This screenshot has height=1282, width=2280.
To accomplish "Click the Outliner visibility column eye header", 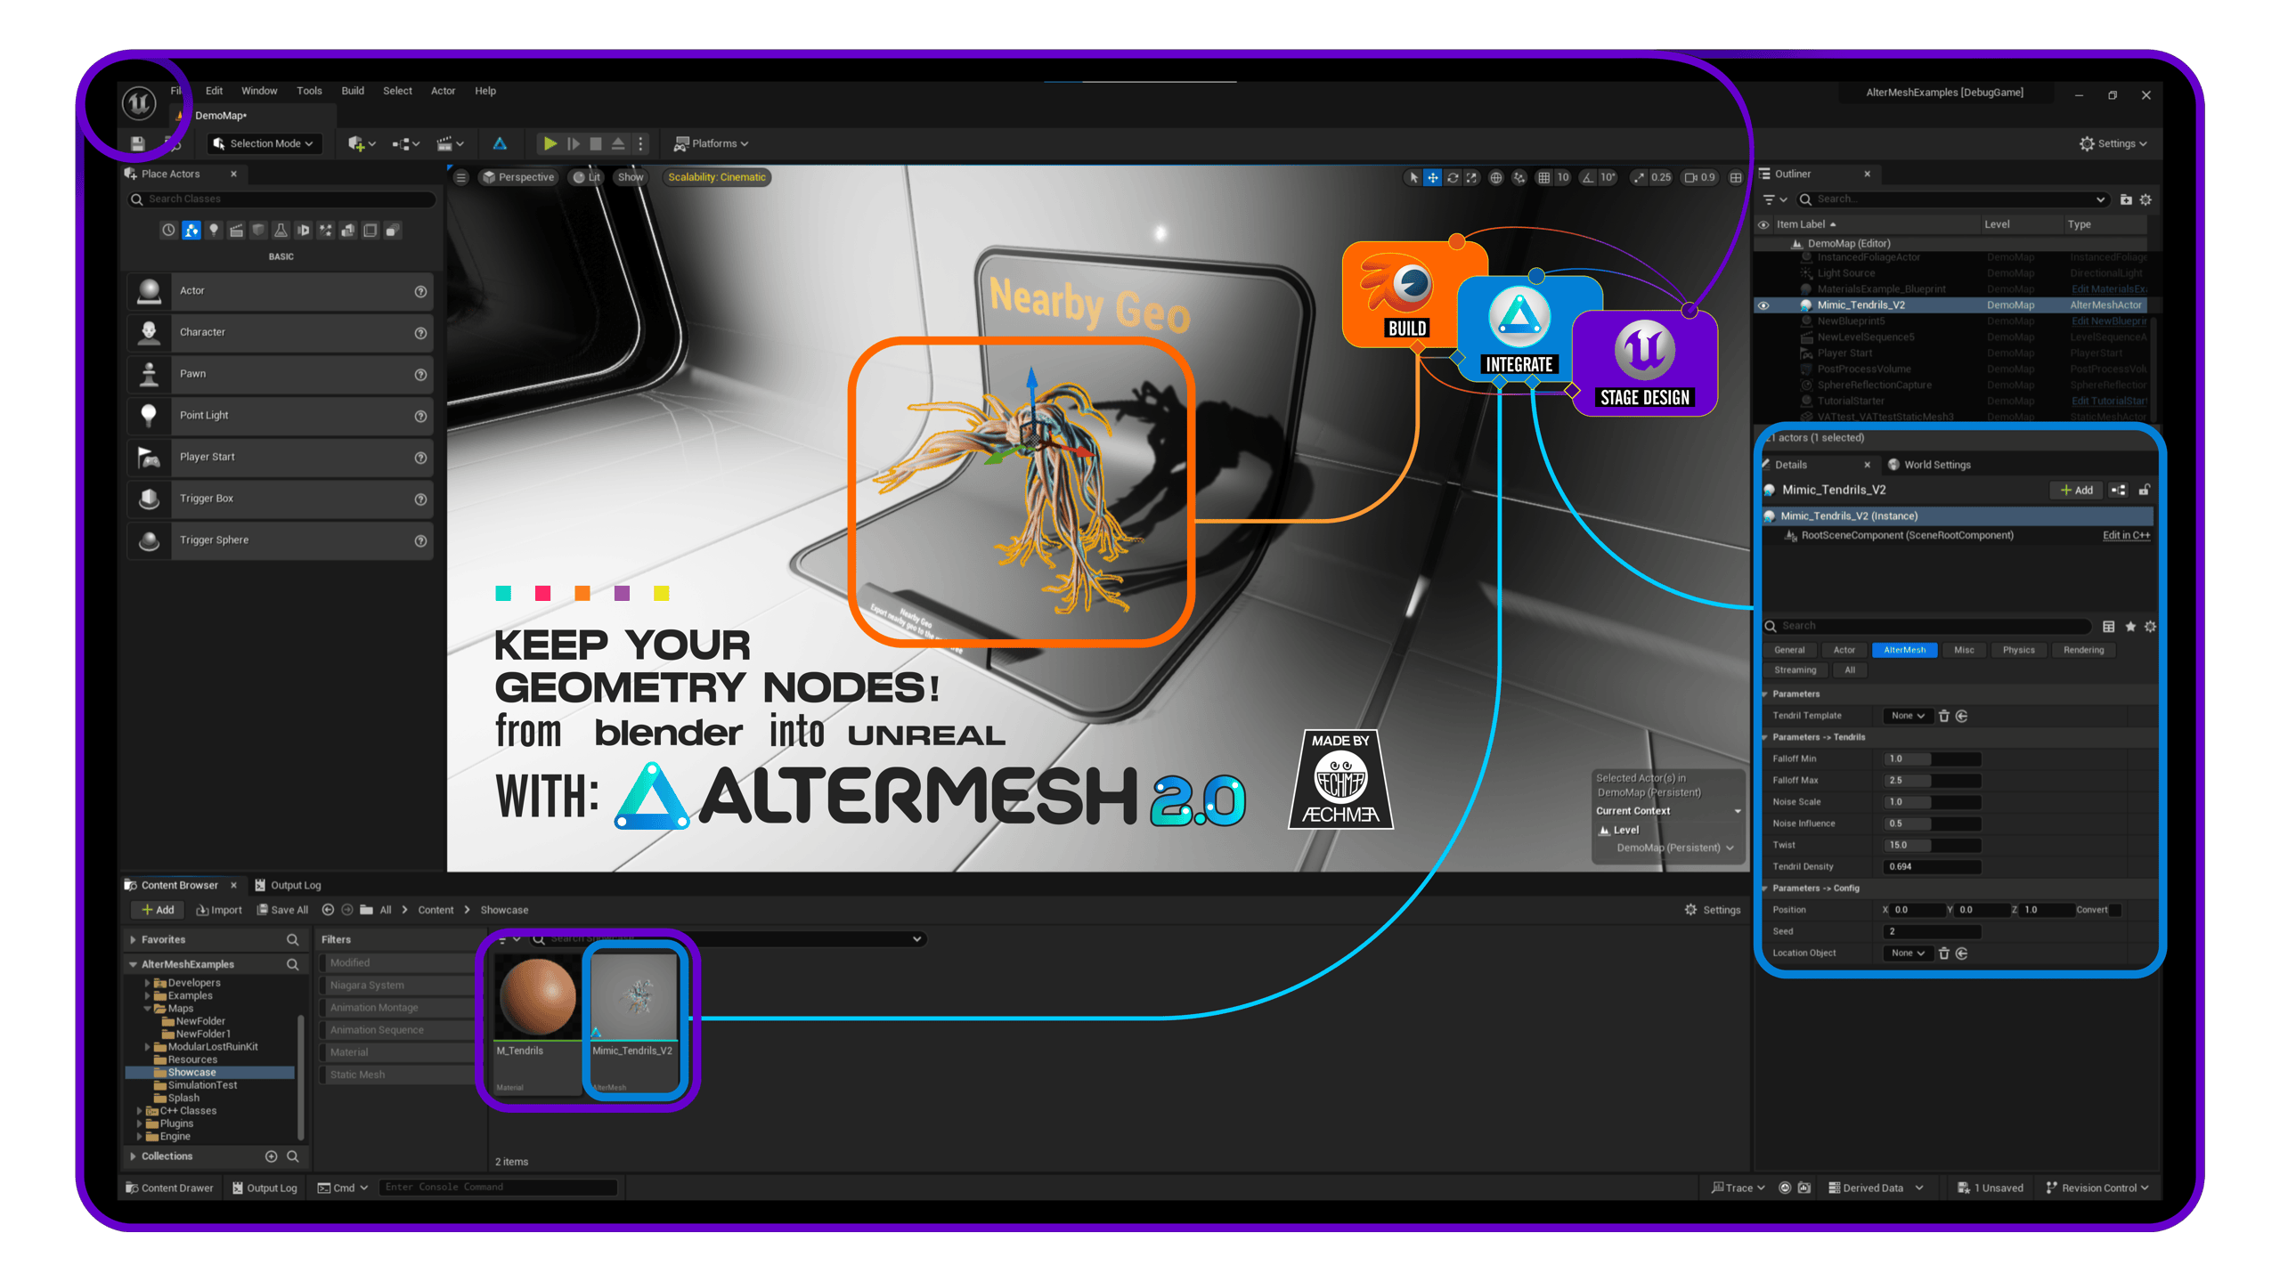I will pos(1763,224).
